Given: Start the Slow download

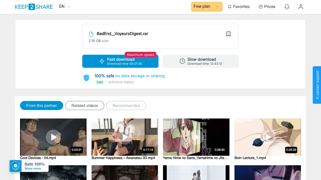Looking at the screenshot, I should tap(201, 61).
